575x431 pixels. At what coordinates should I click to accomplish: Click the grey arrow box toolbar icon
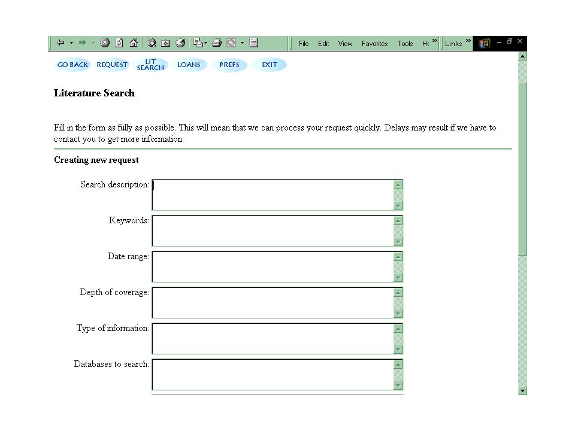tap(231, 43)
